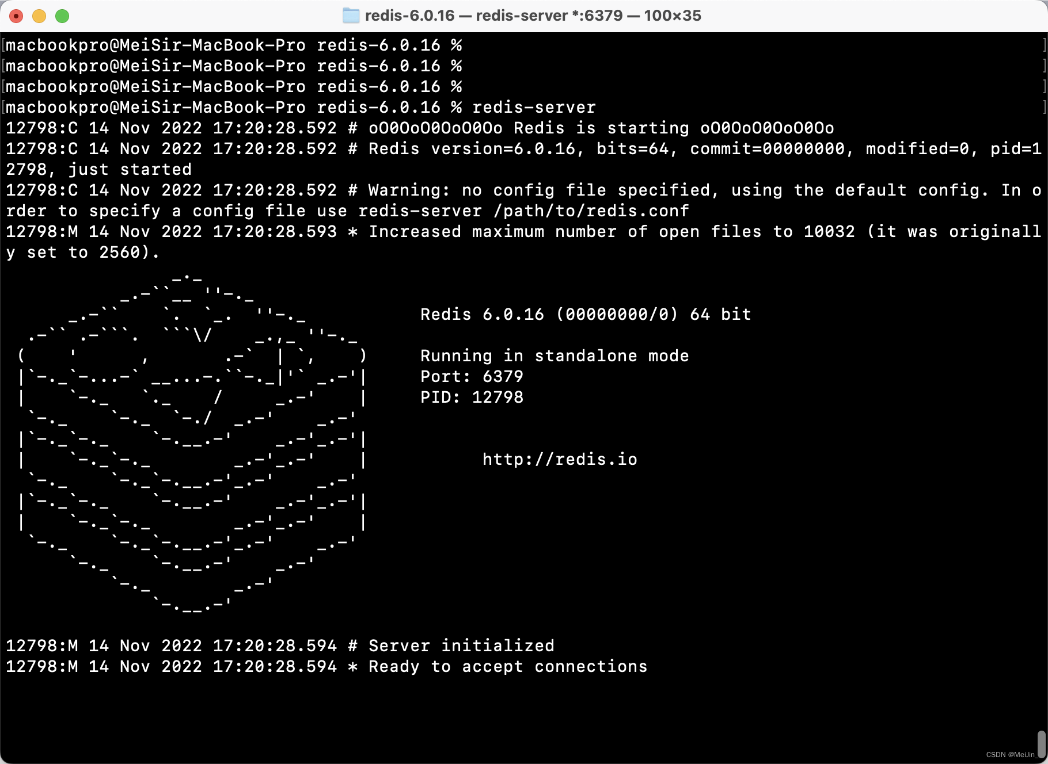
Task: Click the 'Redis is starting' log line
Action: pyautogui.click(x=420, y=128)
